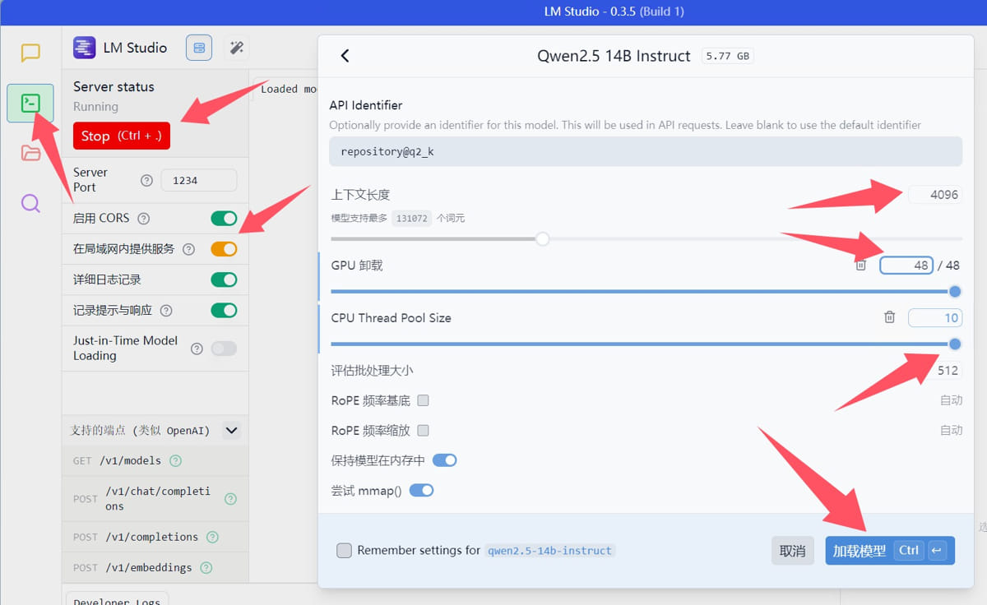This screenshot has height=605, width=987.
Task: Click the 5.77 GB size badge
Action: [728, 56]
